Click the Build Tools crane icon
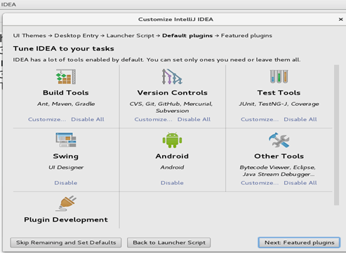This screenshot has height=253, width=346. [x=66, y=76]
